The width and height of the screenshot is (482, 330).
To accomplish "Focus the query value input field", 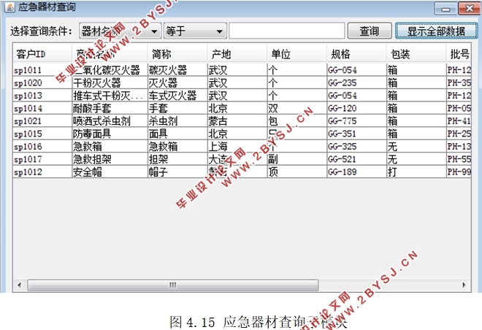I will [287, 31].
